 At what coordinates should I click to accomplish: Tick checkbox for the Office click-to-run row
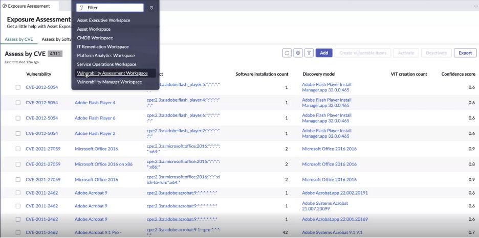point(18,180)
